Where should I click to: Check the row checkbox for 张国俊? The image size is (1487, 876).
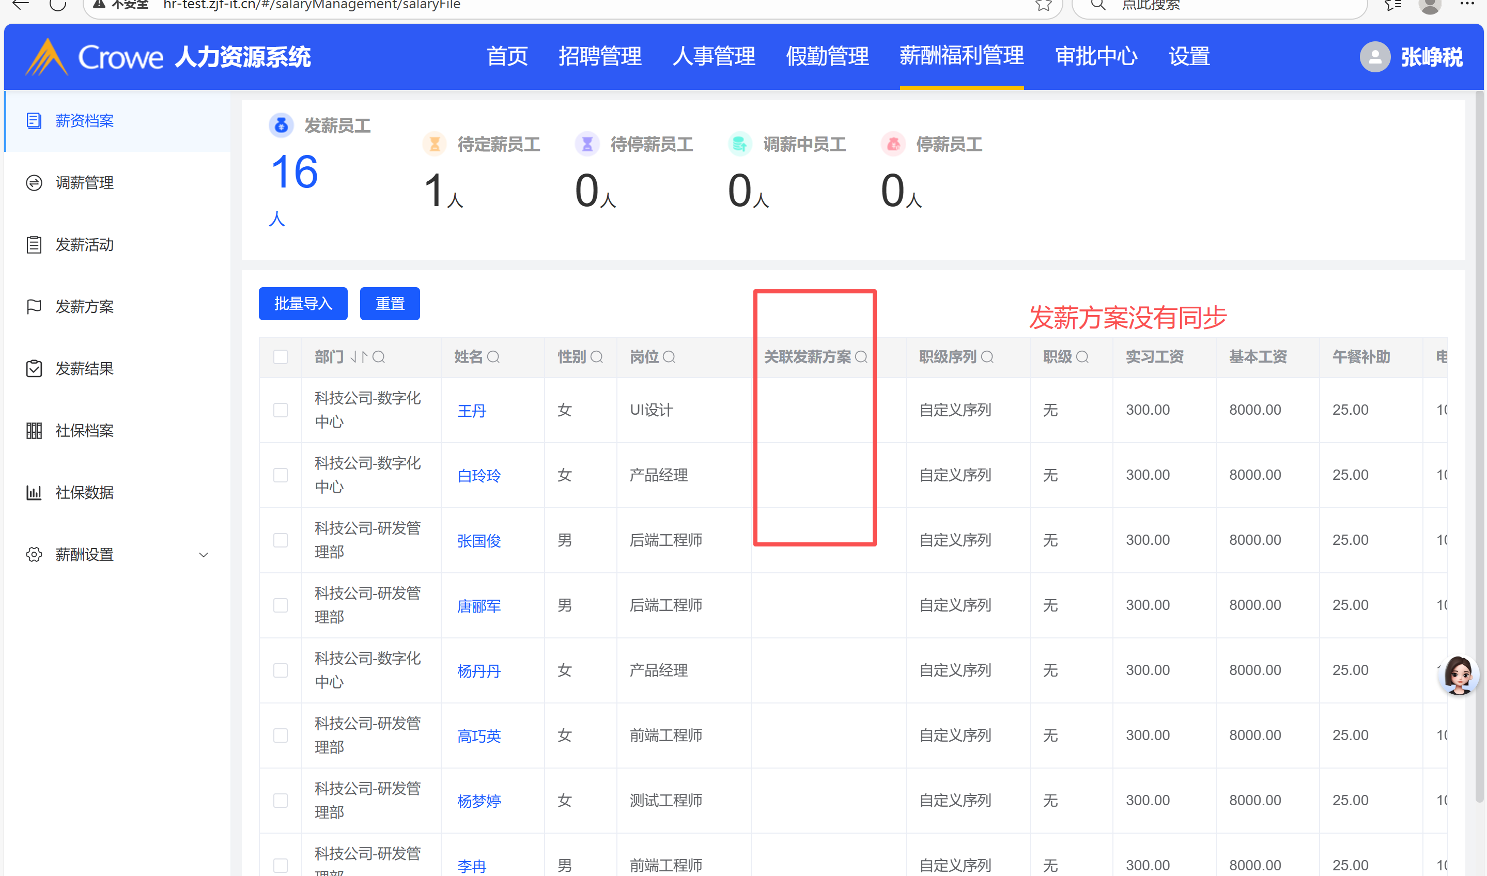tap(281, 540)
